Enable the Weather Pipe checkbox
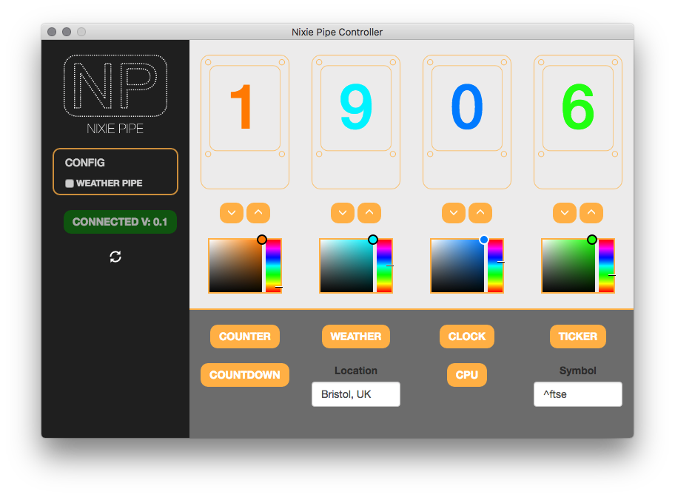This screenshot has width=675, height=497. (70, 183)
